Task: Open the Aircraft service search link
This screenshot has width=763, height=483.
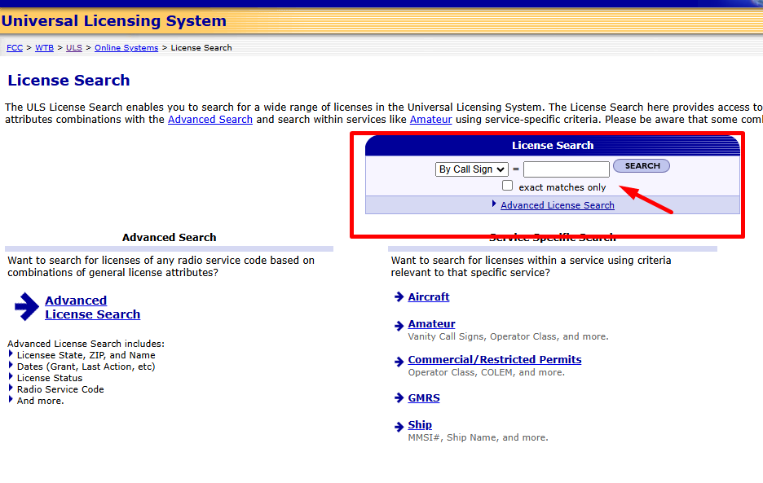Action: click(x=429, y=297)
